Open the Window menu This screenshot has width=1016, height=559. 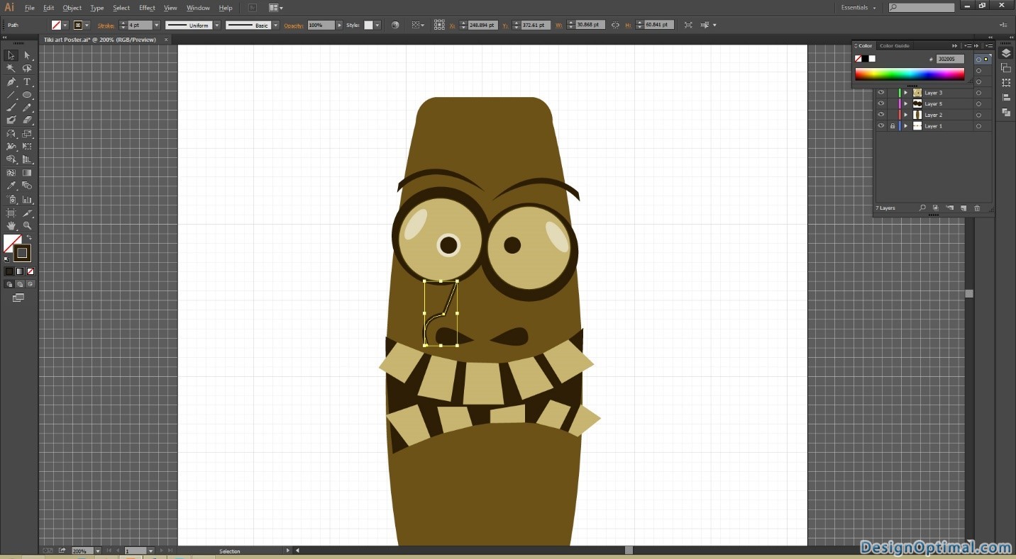point(198,8)
